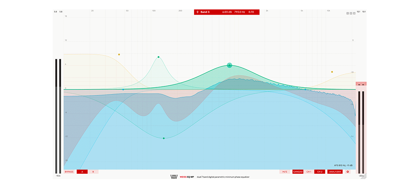Click the Band 3 filter type icon
Screen dimensions: 419x181
click(x=198, y=12)
